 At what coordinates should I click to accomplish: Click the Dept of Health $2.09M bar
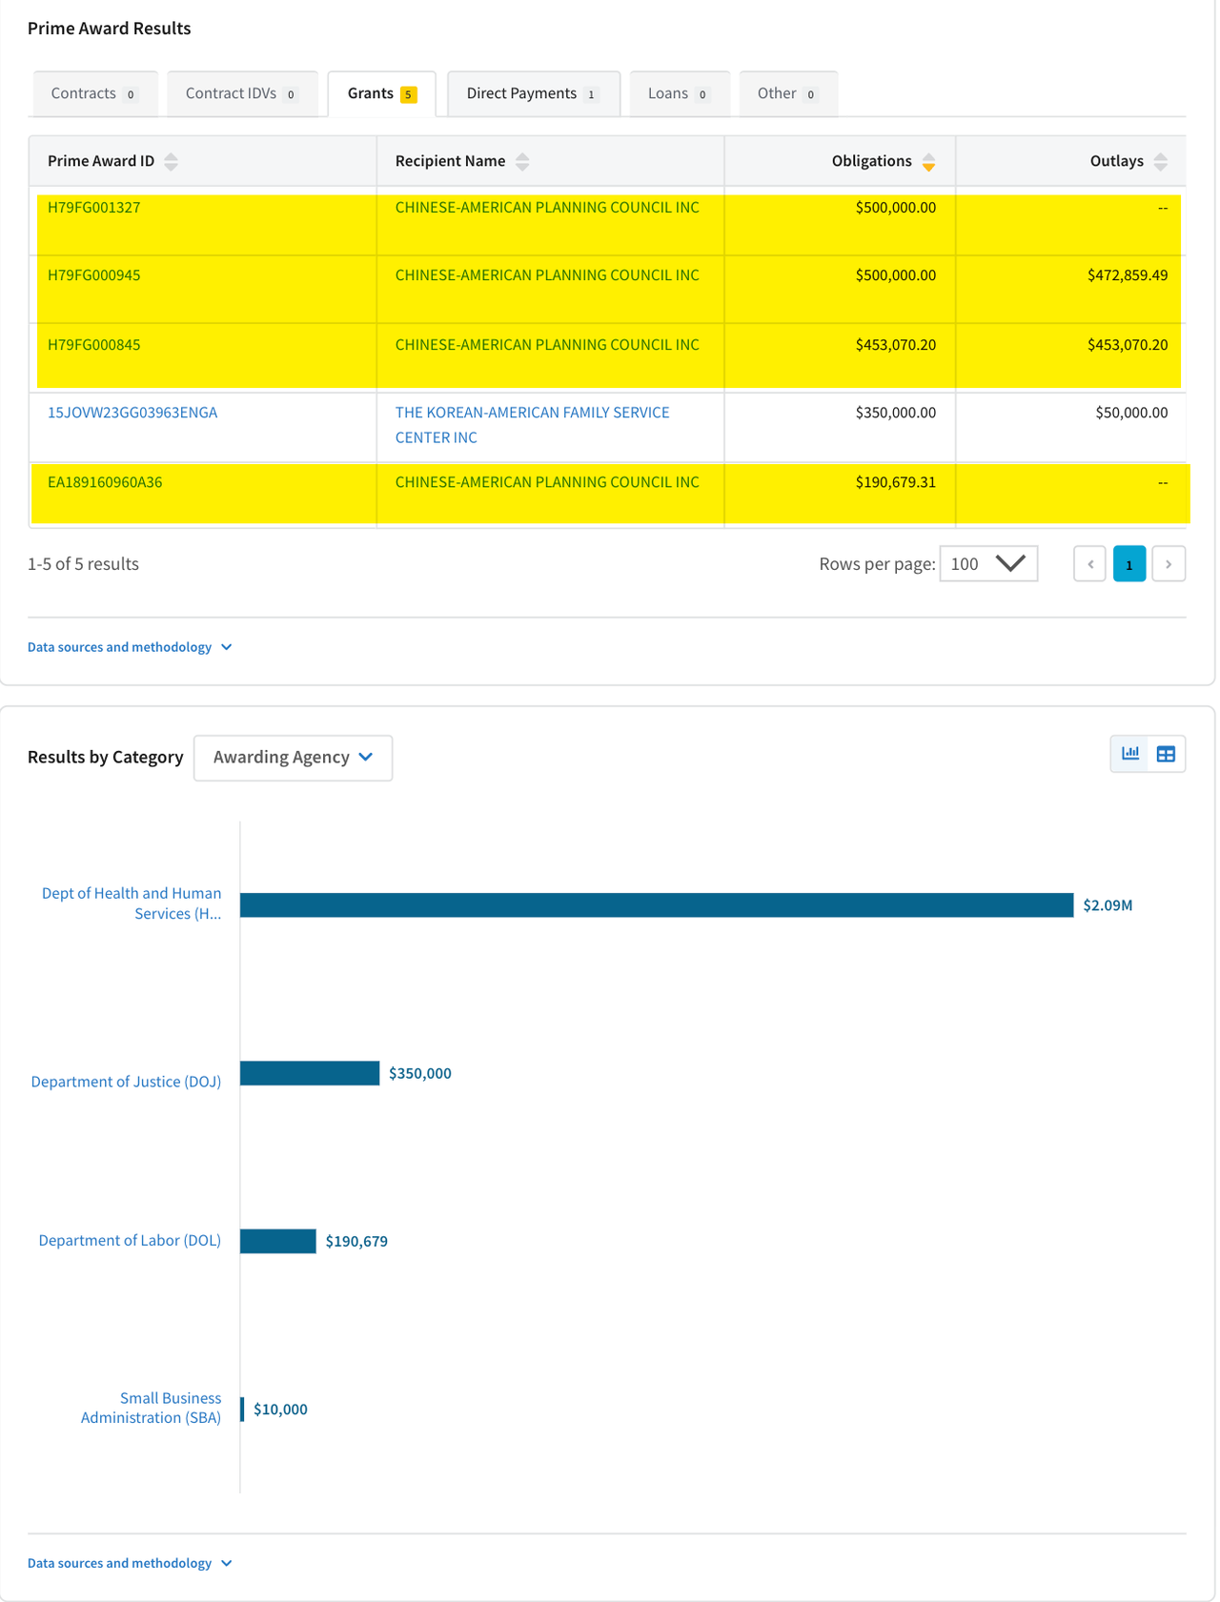tap(656, 905)
